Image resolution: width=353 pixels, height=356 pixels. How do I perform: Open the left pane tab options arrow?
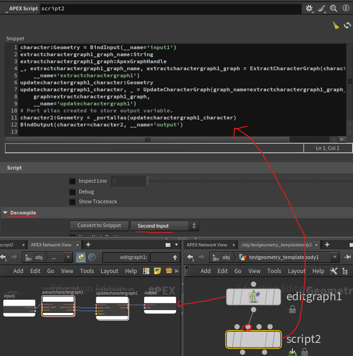[x=176, y=245]
